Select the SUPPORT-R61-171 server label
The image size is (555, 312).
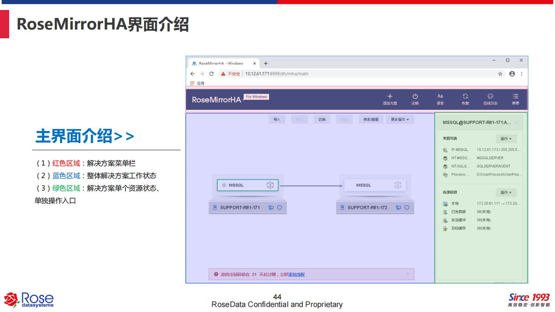tap(240, 208)
